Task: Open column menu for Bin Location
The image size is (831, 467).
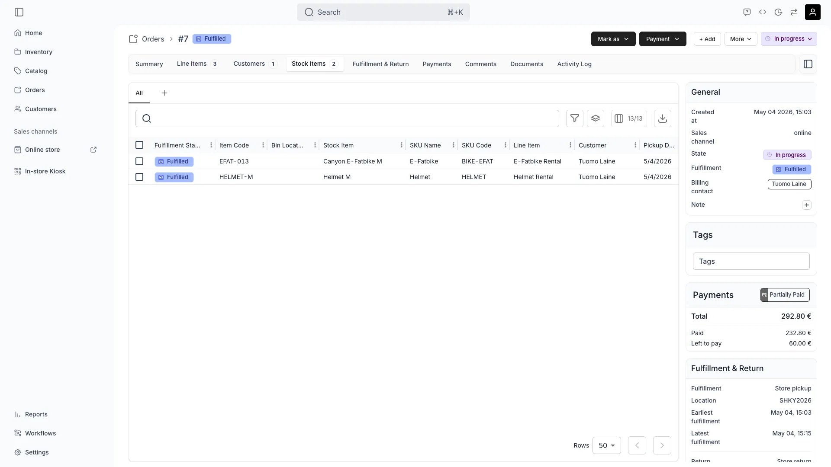Action: point(315,145)
